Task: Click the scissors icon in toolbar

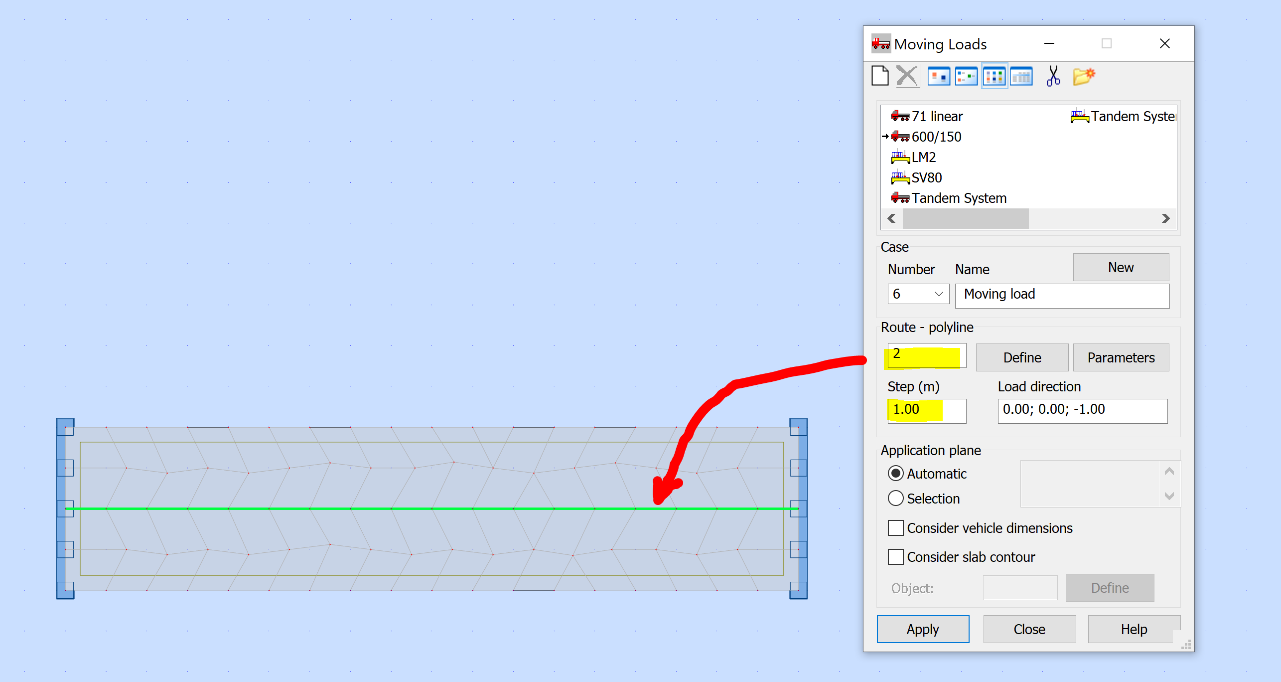Action: click(x=1053, y=76)
